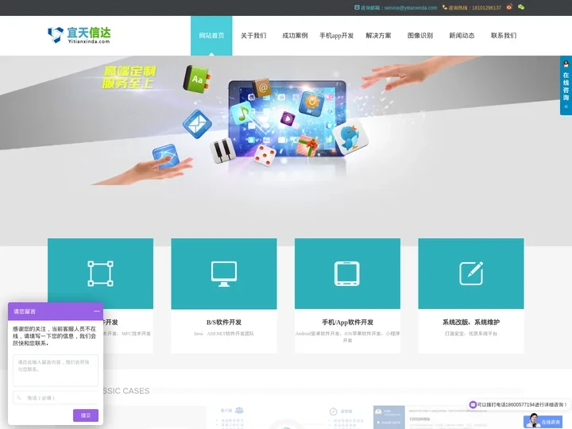Submit the message with 提交 button
The image size is (572, 429).
pos(86,415)
